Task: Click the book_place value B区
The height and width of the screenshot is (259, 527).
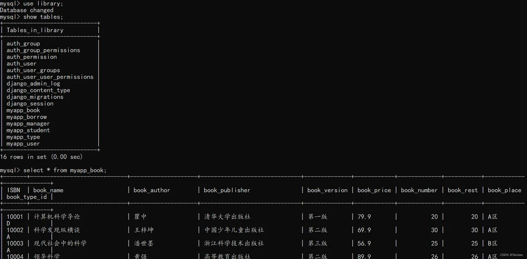Action: pos(493,243)
